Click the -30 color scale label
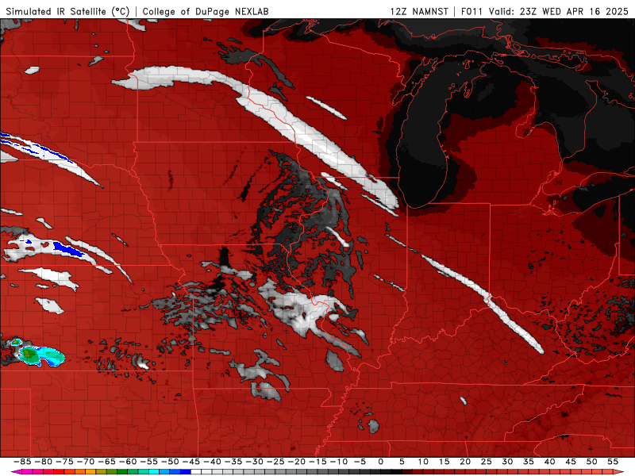The height and width of the screenshot is (476, 635). pos(253,462)
